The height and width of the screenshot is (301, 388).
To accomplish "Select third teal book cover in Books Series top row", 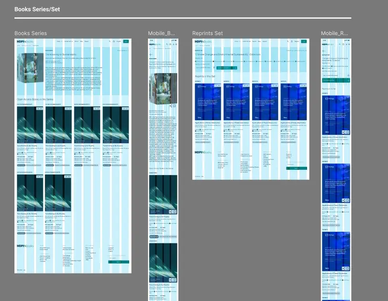I will [x=87, y=125].
